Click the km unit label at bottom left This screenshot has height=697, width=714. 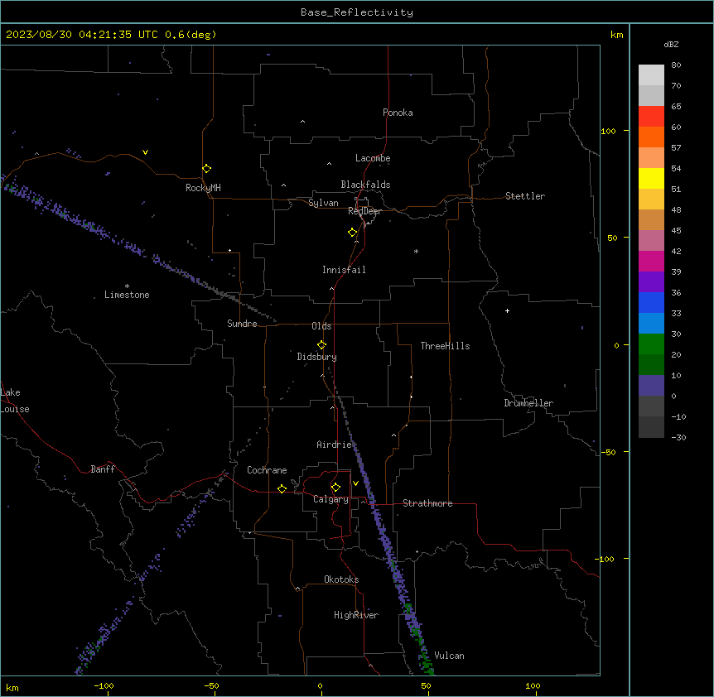[x=12, y=687]
